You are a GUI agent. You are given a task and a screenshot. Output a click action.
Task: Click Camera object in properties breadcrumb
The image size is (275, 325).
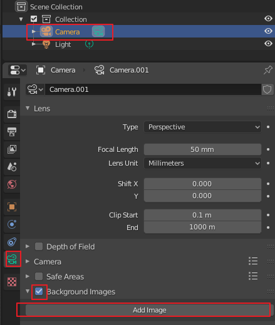coord(63,70)
